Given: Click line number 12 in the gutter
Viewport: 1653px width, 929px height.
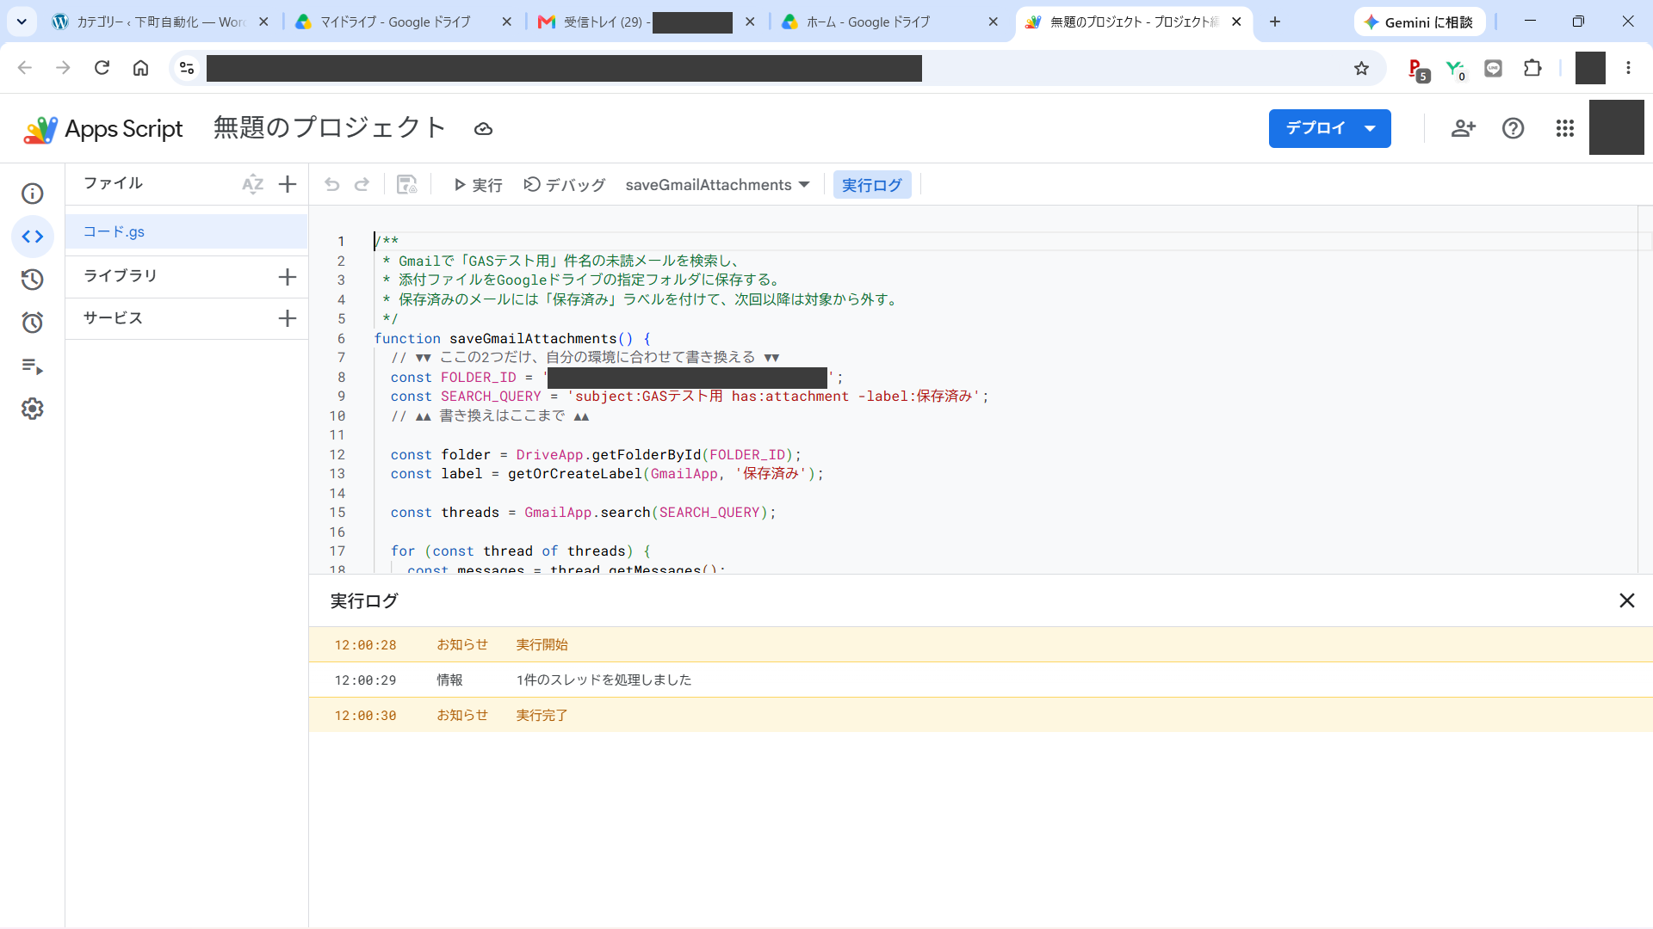Looking at the screenshot, I should tap(337, 455).
